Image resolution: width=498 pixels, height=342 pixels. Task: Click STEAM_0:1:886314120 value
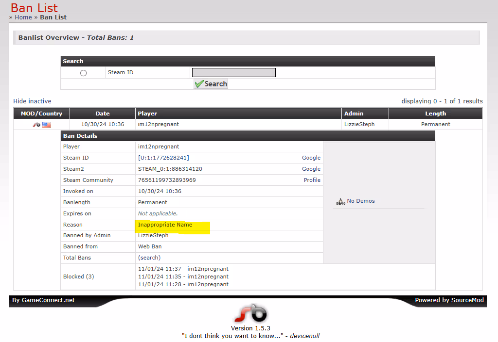170,169
